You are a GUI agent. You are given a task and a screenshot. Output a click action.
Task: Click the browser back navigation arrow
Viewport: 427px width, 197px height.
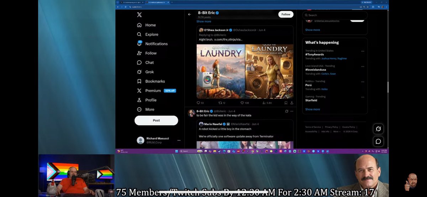click(118, 7)
